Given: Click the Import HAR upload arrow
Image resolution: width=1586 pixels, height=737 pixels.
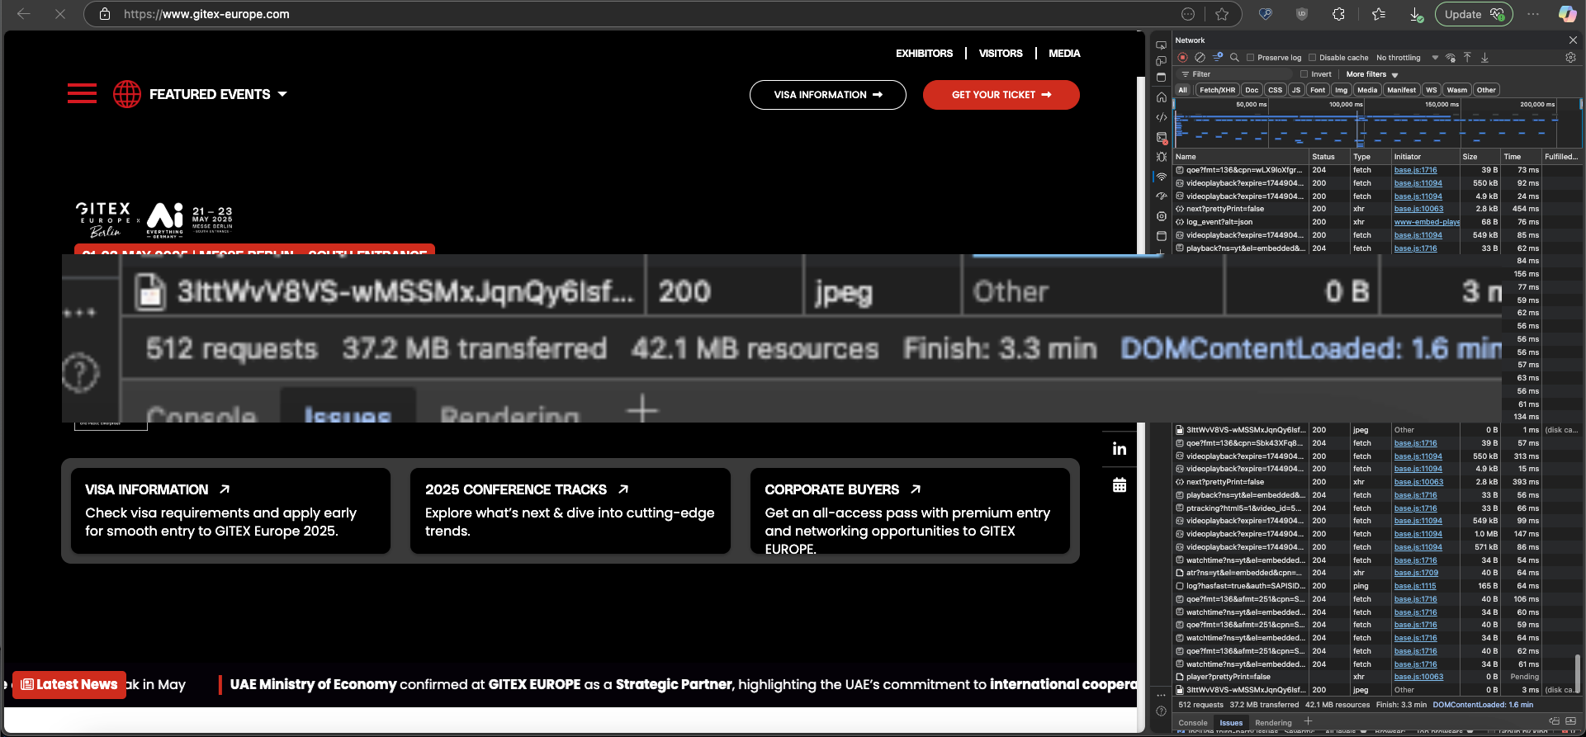Looking at the screenshot, I should point(1467,58).
